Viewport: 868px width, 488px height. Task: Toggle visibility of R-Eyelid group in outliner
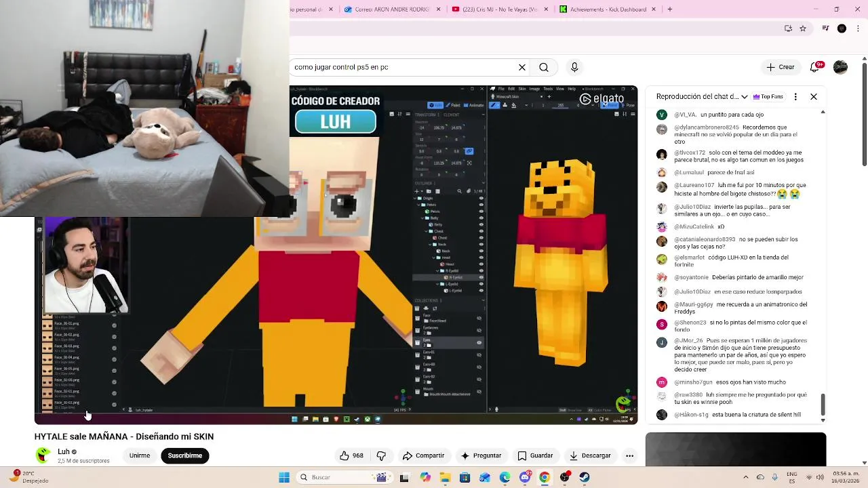pos(481,270)
